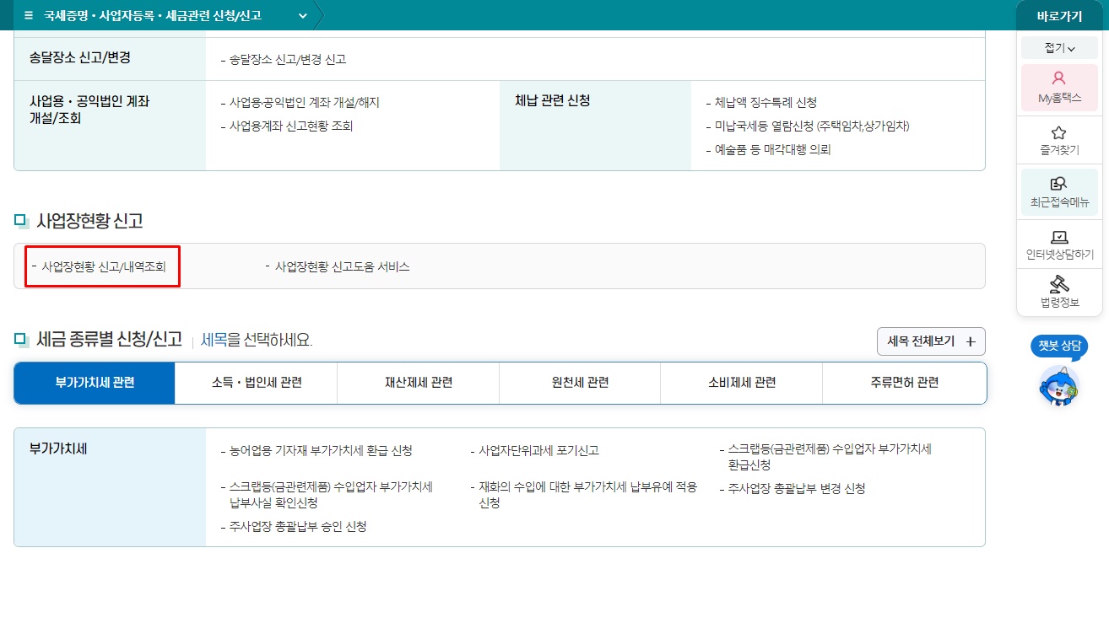
Task: Collapse the sidebar with 접기 control
Action: pos(1058,47)
